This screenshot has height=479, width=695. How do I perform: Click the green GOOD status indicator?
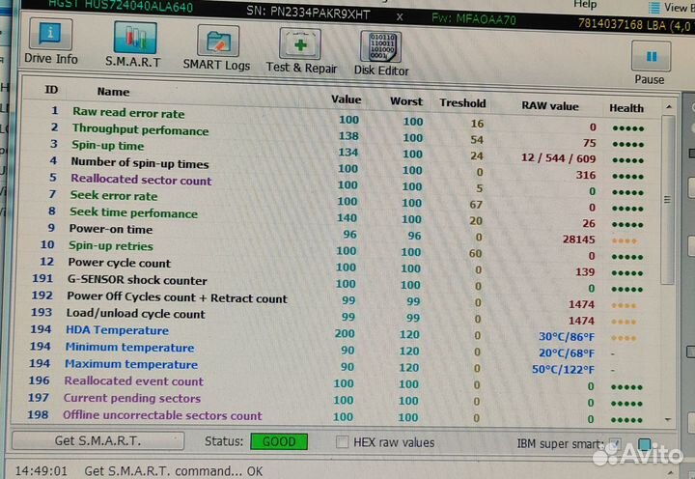coord(279,442)
